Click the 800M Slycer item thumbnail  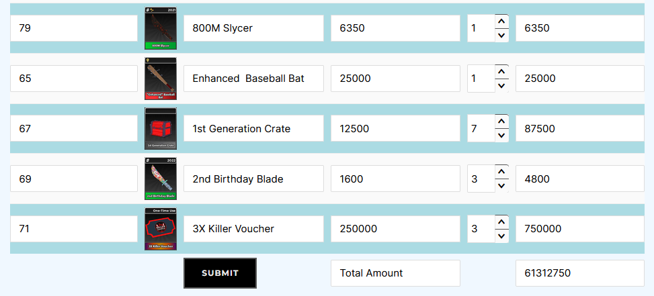click(x=160, y=29)
